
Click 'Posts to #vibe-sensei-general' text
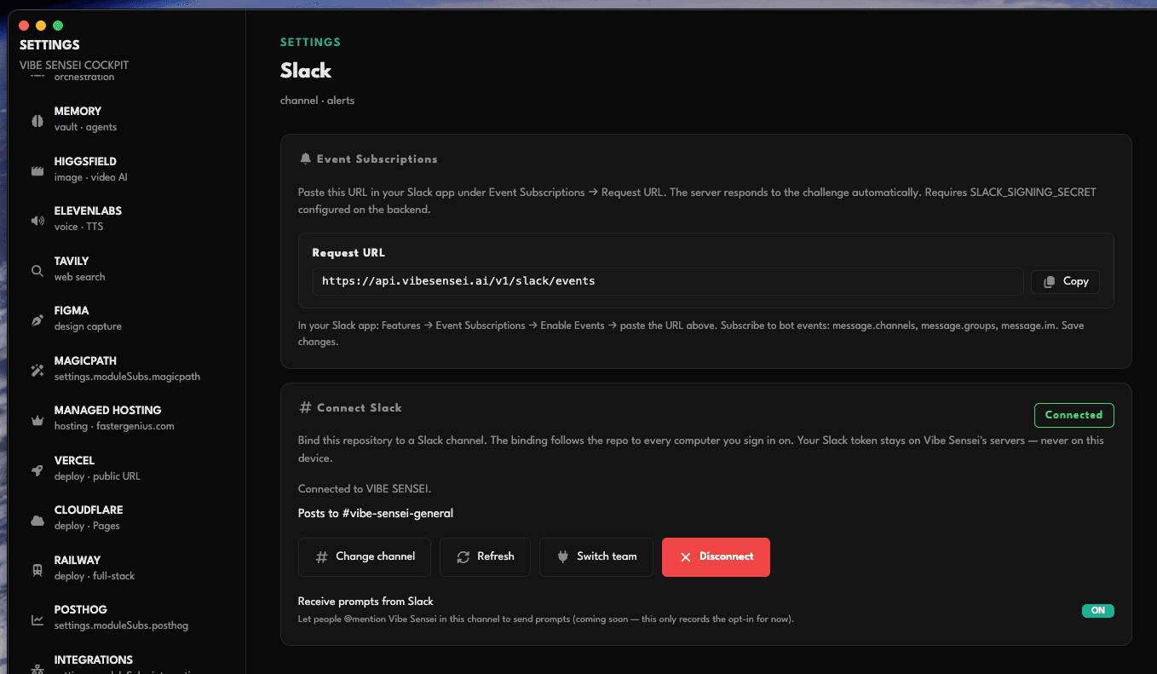pyautogui.click(x=376, y=513)
